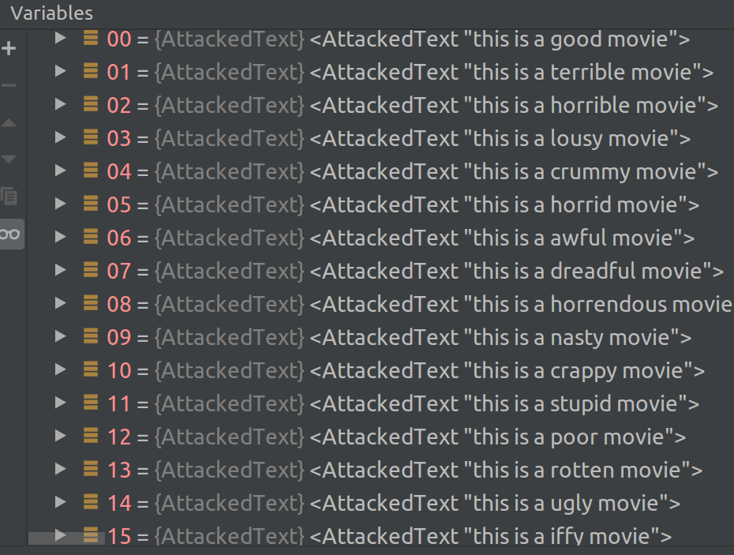
Task: Click the Variables panel title
Action: pyautogui.click(x=51, y=13)
